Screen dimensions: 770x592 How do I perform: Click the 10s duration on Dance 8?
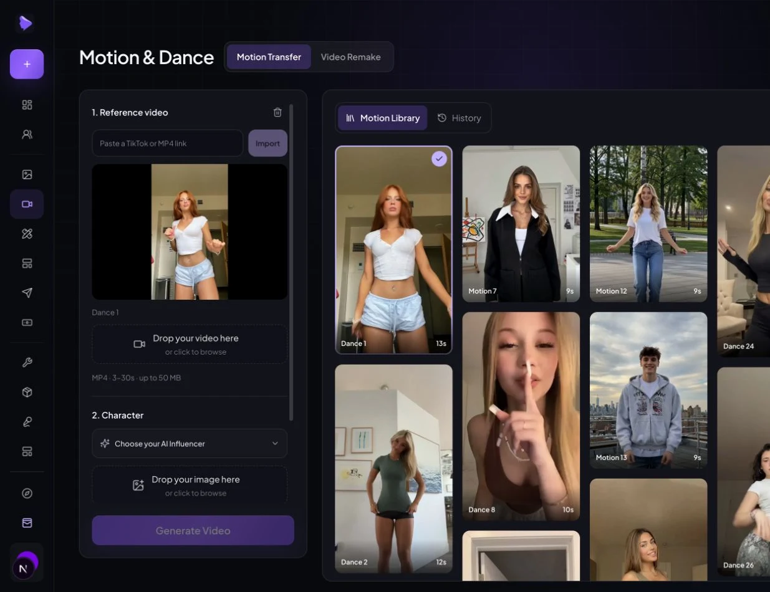568,510
